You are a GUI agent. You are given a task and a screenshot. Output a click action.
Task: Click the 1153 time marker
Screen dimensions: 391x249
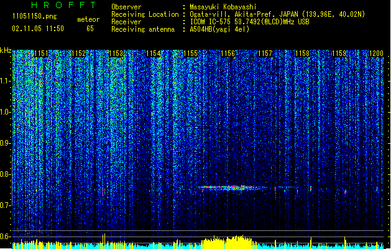tap(116, 54)
